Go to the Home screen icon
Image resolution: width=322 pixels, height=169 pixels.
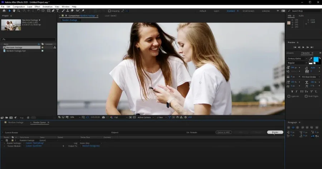(4, 11)
